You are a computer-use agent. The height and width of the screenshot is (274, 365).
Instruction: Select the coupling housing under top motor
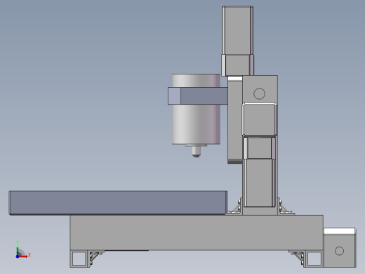pyautogui.click(x=237, y=65)
